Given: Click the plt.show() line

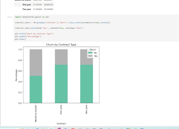Looking at the screenshot, I should click(20, 39).
